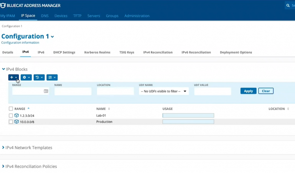Open the DNS menu in the top navigation
Screen dimensions: 295x173
click(x=45, y=16)
